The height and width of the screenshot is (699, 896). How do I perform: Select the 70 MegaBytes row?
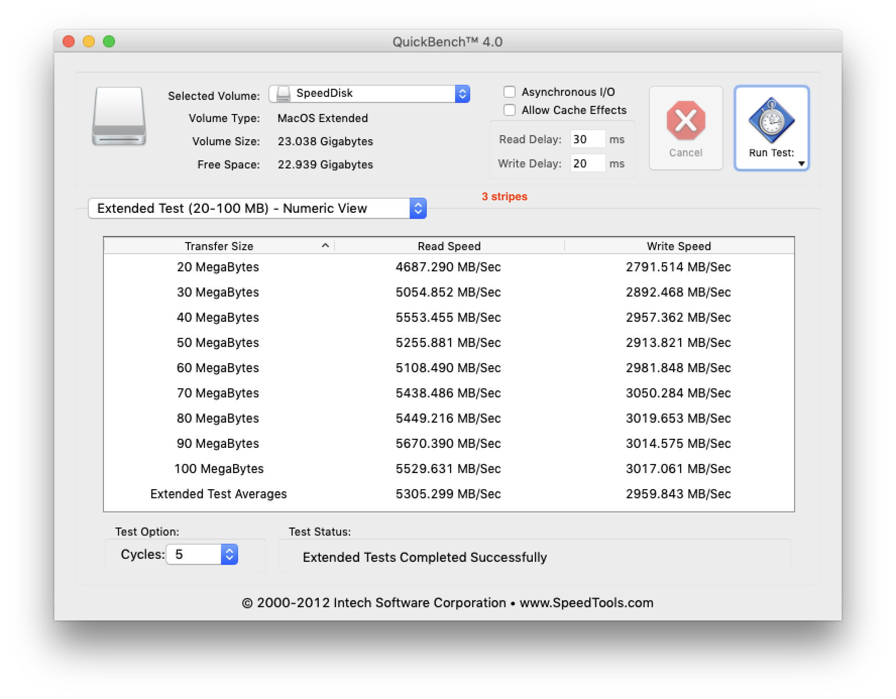(x=449, y=393)
